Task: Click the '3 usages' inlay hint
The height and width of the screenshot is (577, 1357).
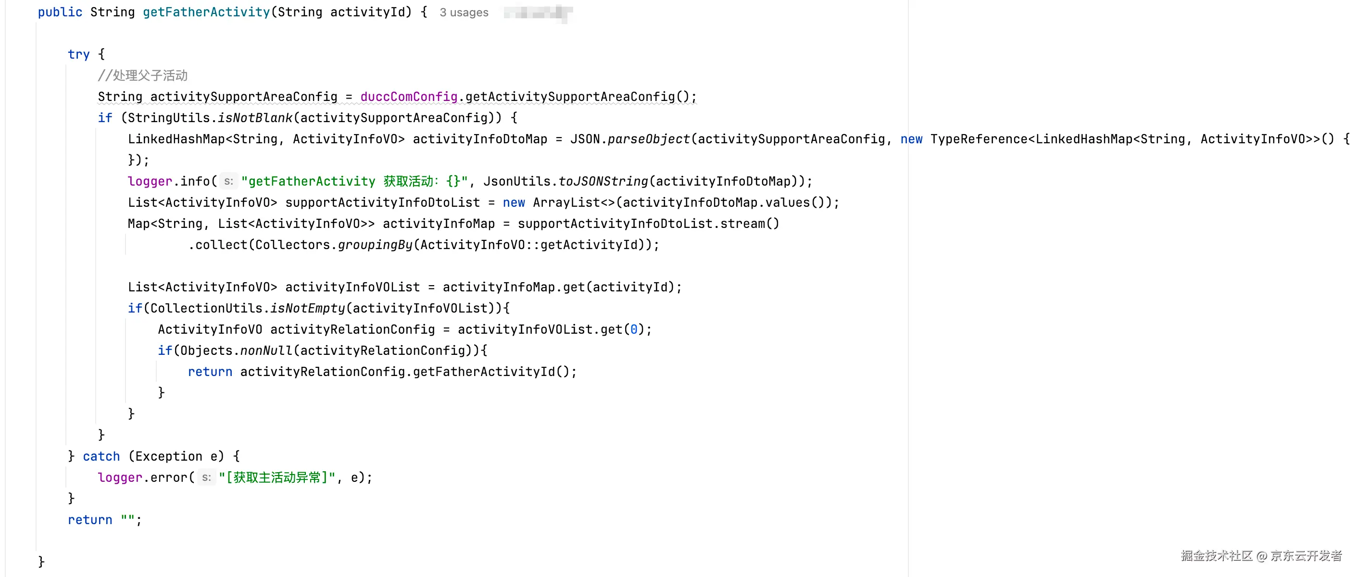Action: [x=464, y=13]
